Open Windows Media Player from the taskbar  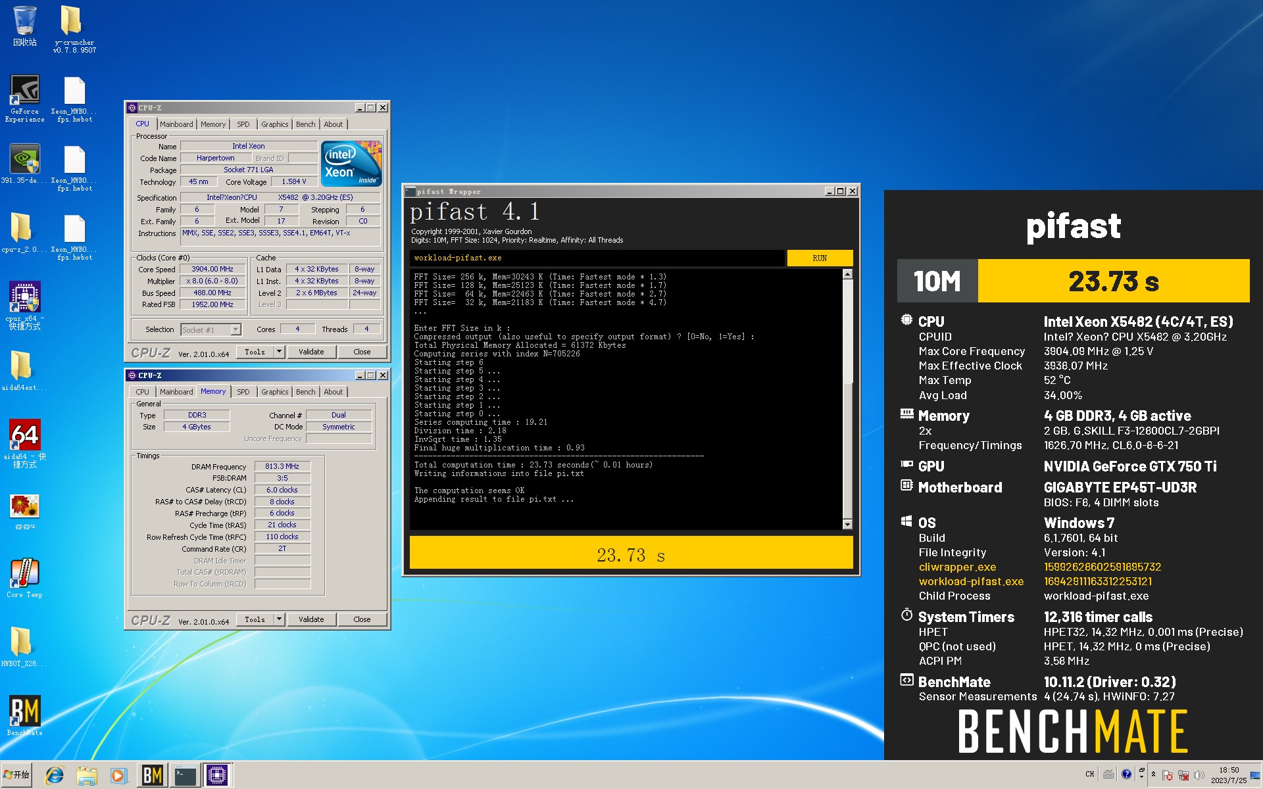click(x=118, y=776)
